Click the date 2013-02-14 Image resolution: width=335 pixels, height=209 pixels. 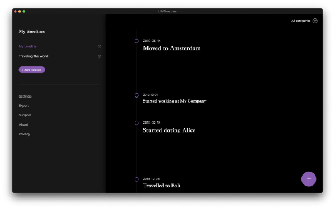pos(152,123)
